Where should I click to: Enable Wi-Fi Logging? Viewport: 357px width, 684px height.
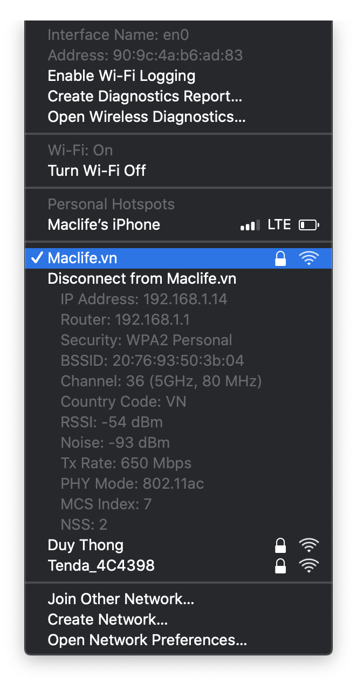121,76
